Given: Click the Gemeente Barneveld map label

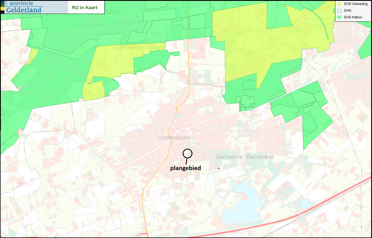Looking at the screenshot, I should [x=244, y=157].
